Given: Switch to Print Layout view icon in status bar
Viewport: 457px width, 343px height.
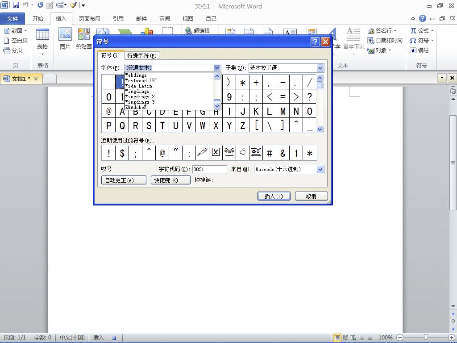Looking at the screenshot, I should (x=337, y=338).
